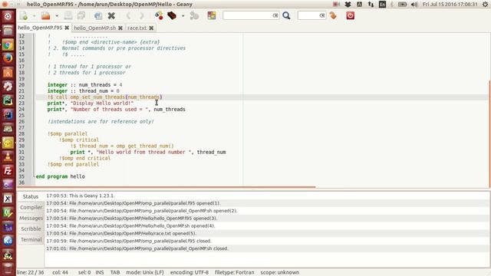Click 'filetype: Fortran' in status bar
The width and height of the screenshot is (491, 276).
235,272
